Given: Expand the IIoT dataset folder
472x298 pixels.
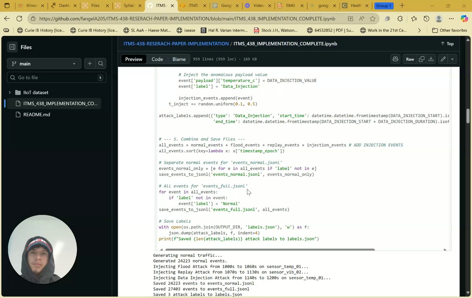Looking at the screenshot, I should coord(10,92).
